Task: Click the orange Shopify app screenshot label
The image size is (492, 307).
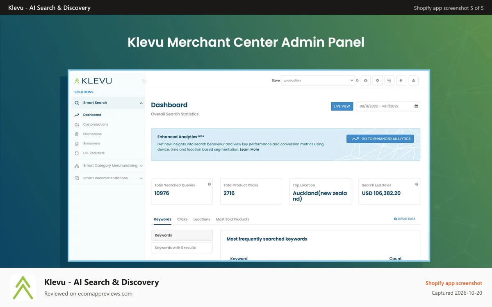Action: [454, 283]
